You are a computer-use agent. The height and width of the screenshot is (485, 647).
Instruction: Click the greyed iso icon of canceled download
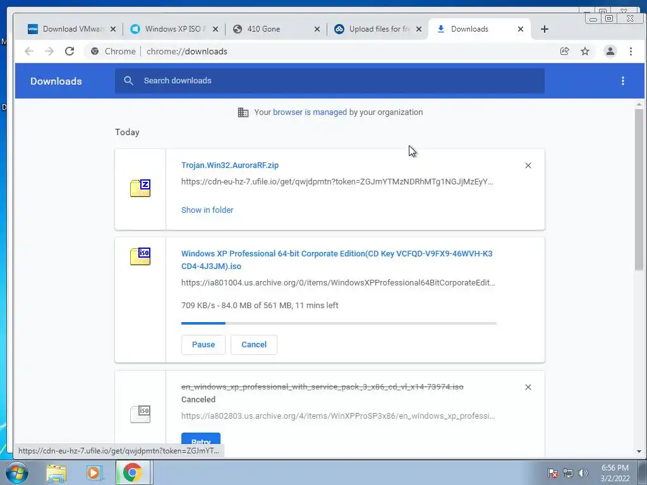tap(140, 414)
